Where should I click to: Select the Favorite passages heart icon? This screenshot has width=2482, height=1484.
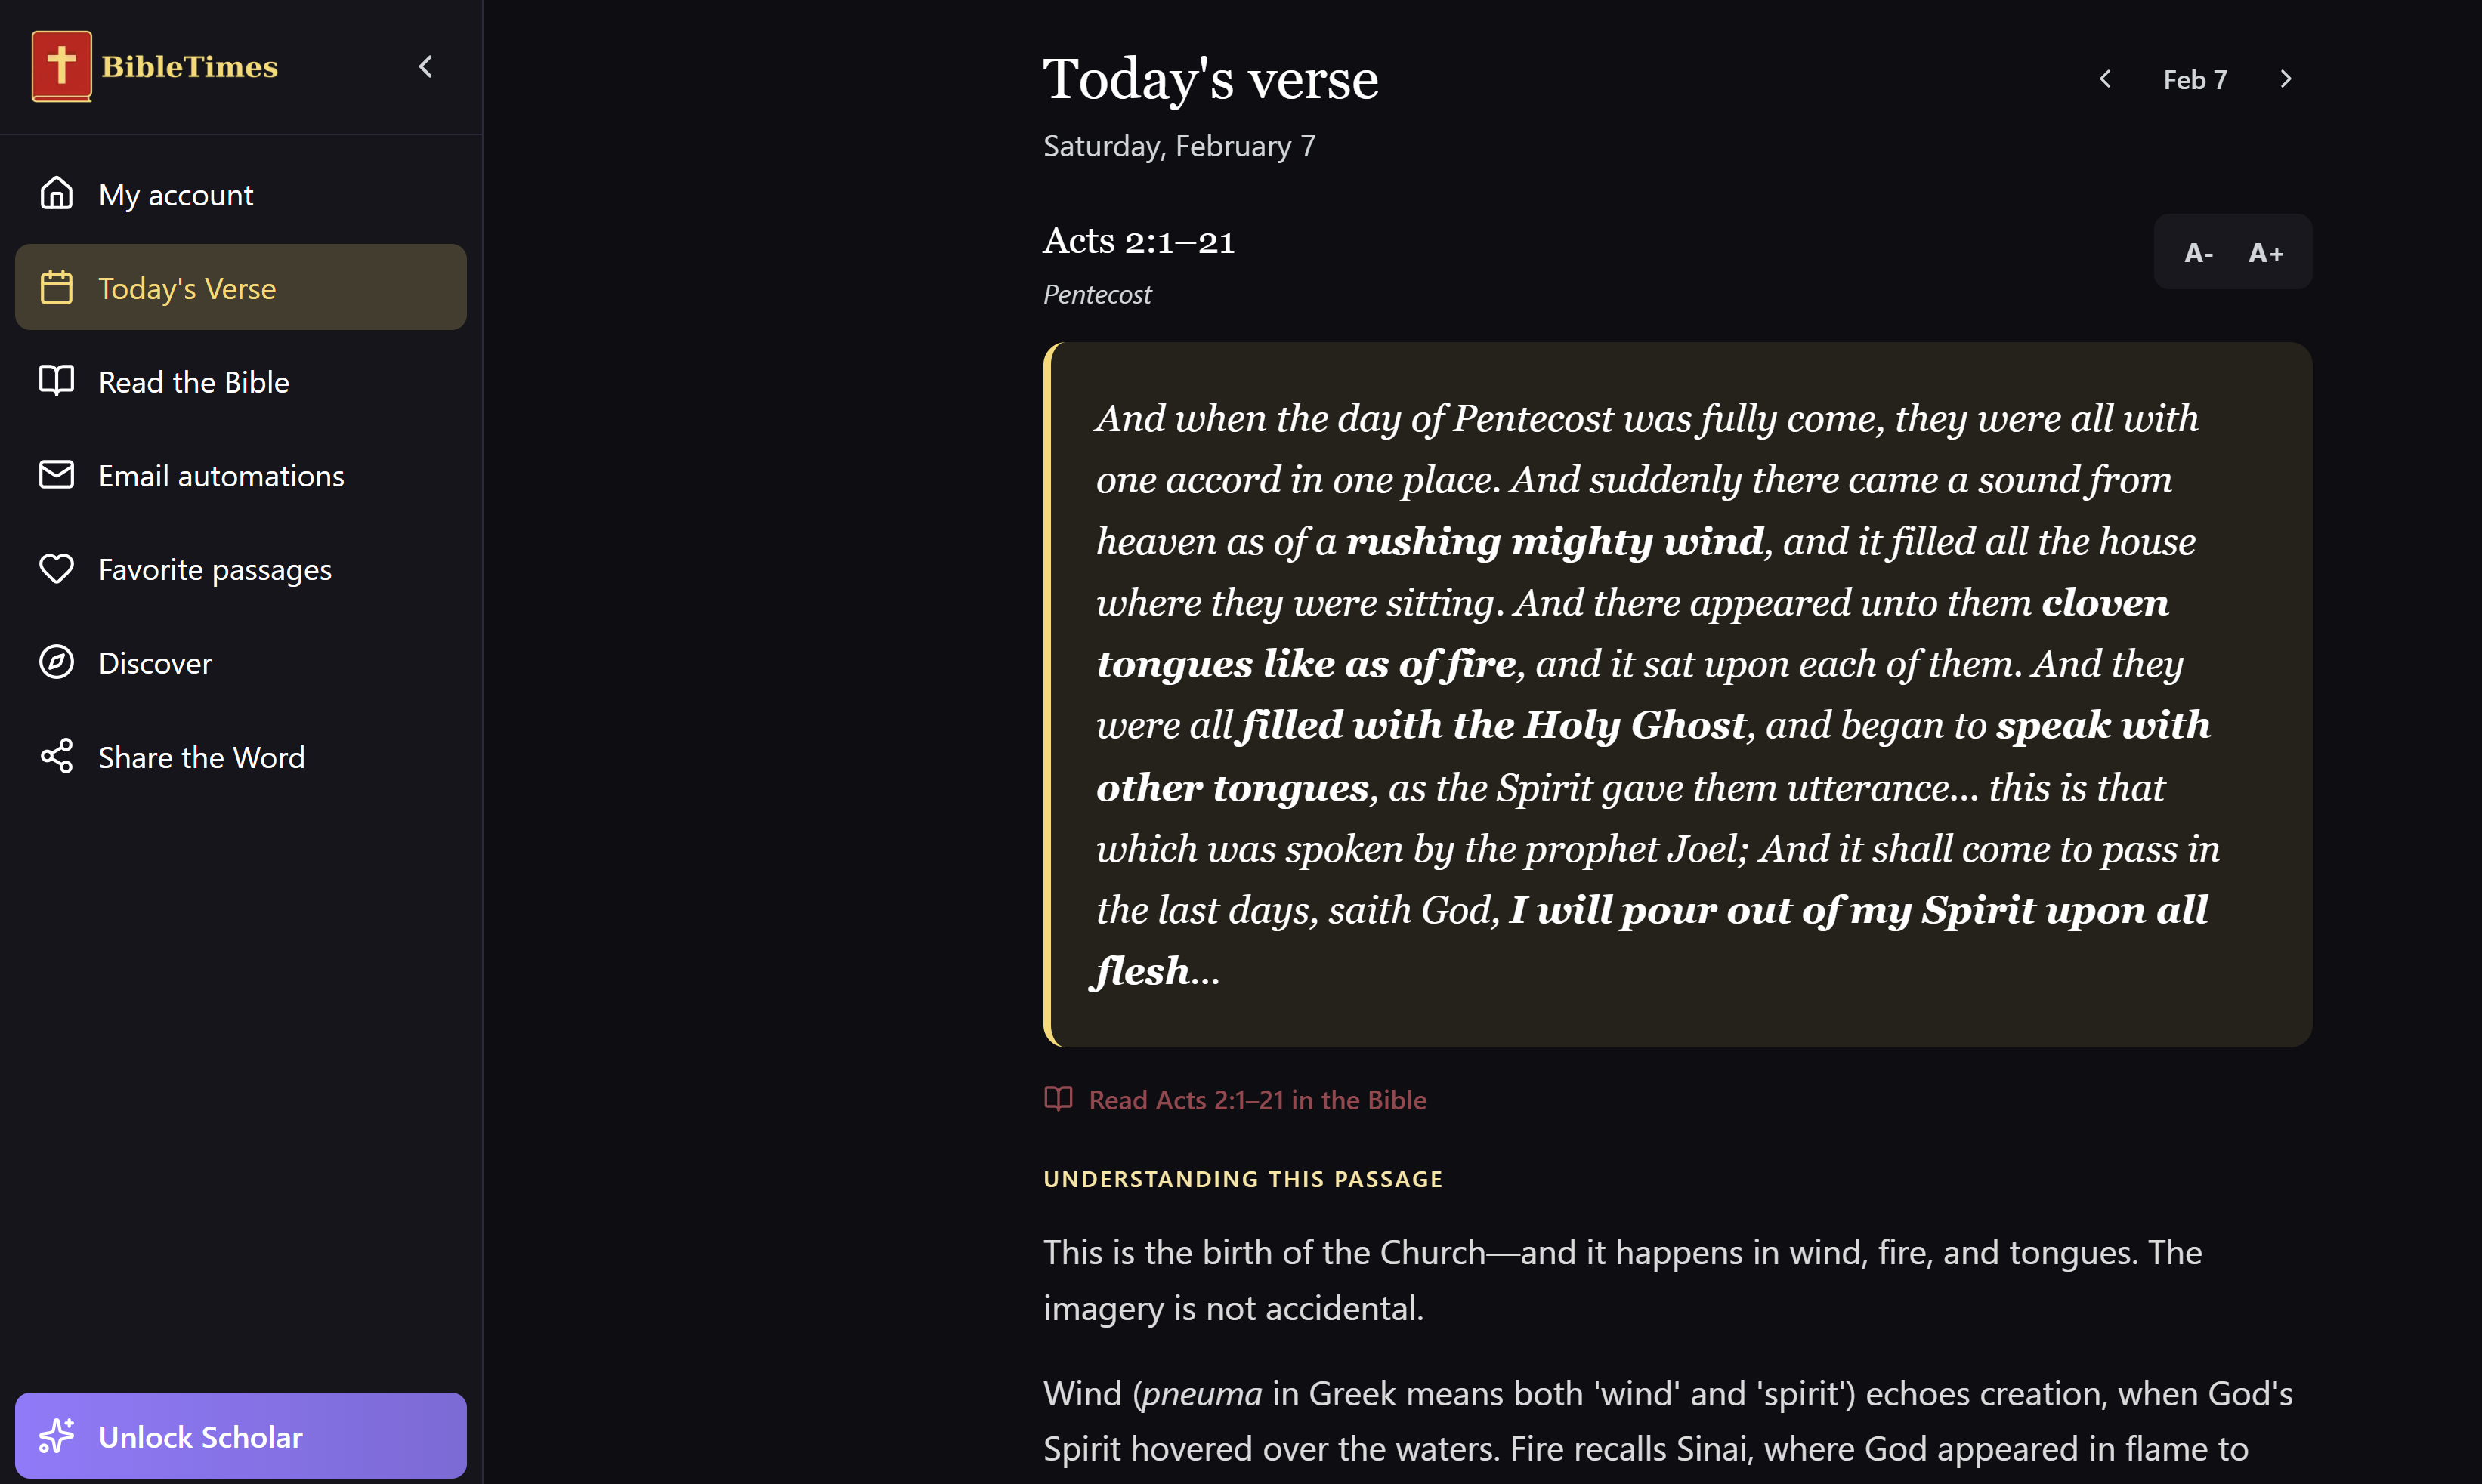click(x=57, y=568)
